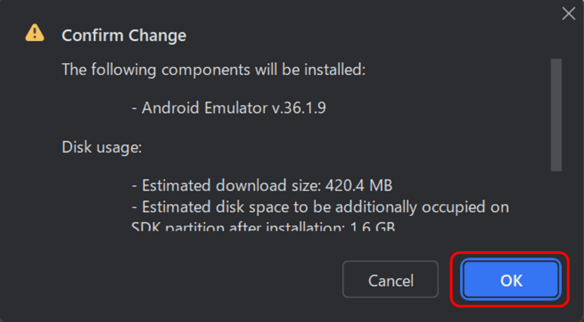Screen dimensions: 584x322
Task: Confirm installation with the OK button
Action: pyautogui.click(x=510, y=280)
